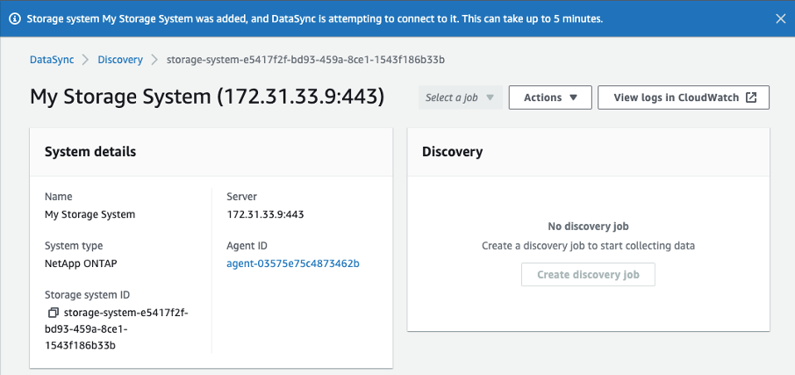Copy the storage system ID
Viewport: 795px width, 375px height.
(54, 312)
